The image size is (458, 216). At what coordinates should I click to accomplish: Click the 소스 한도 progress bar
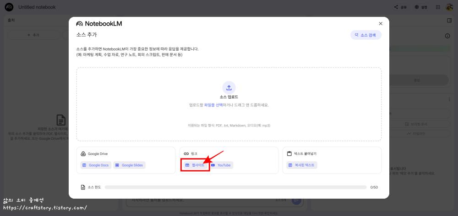coord(235,187)
